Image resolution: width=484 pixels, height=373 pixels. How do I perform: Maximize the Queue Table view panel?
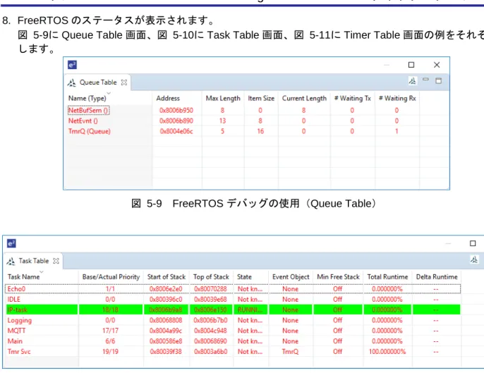pos(438,81)
